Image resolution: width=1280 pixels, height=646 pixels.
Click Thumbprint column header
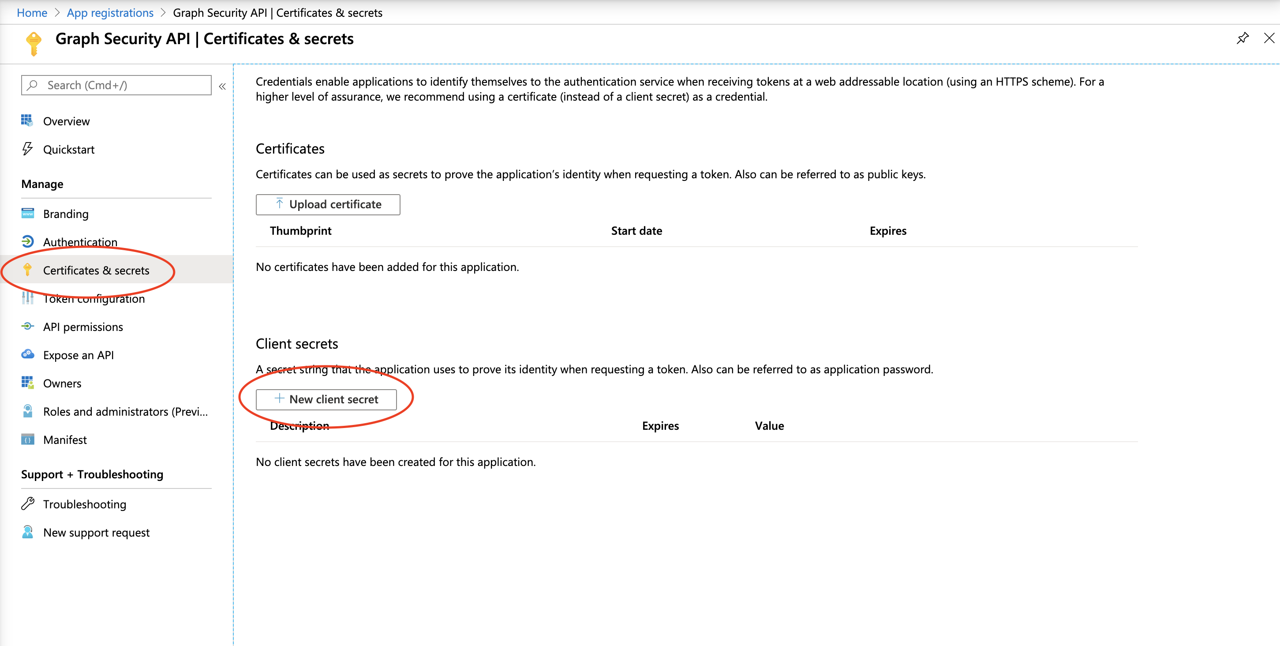[x=300, y=231]
